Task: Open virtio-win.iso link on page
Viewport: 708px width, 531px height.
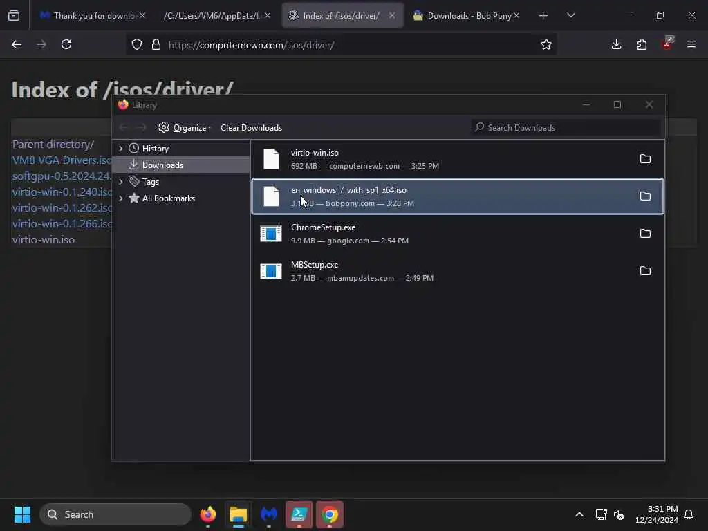Action: [44, 240]
